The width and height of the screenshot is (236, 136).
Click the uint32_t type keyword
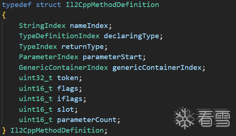(x=36, y=78)
